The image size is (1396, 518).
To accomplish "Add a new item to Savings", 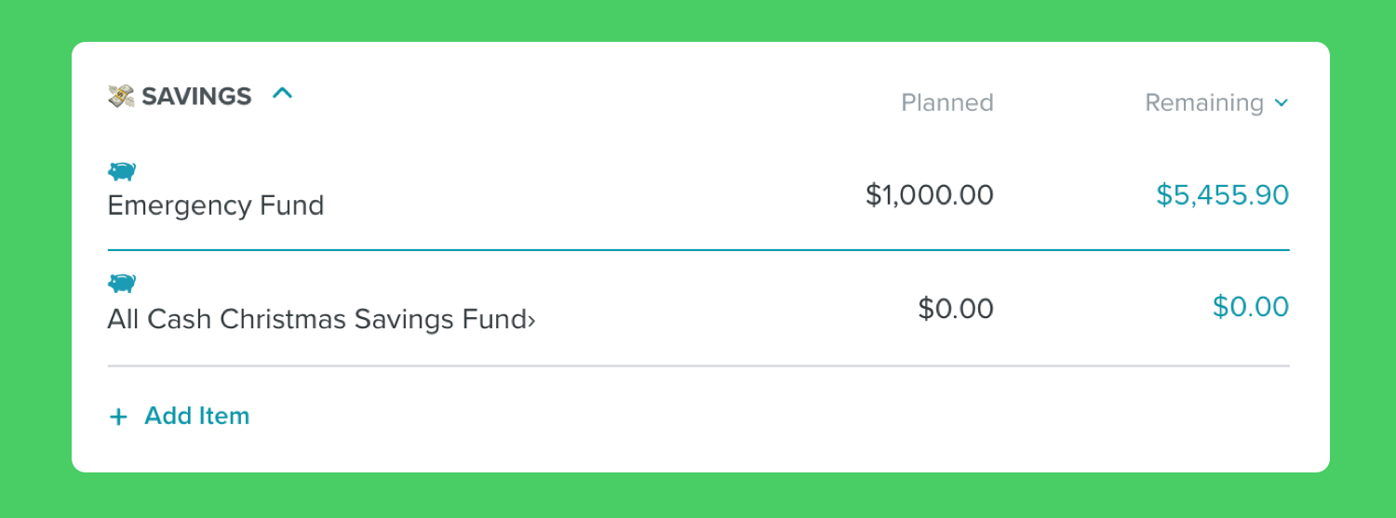I will pyautogui.click(x=180, y=416).
